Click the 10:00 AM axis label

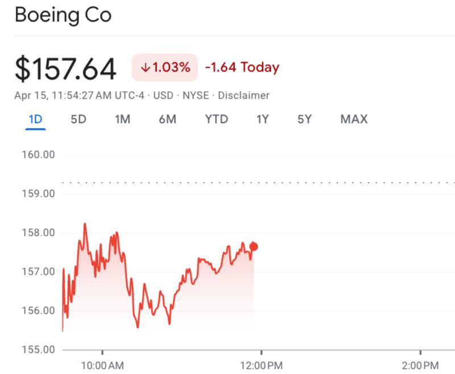[x=102, y=364]
